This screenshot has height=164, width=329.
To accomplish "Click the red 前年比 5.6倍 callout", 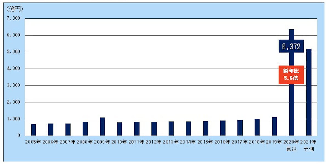I will [291, 75].
